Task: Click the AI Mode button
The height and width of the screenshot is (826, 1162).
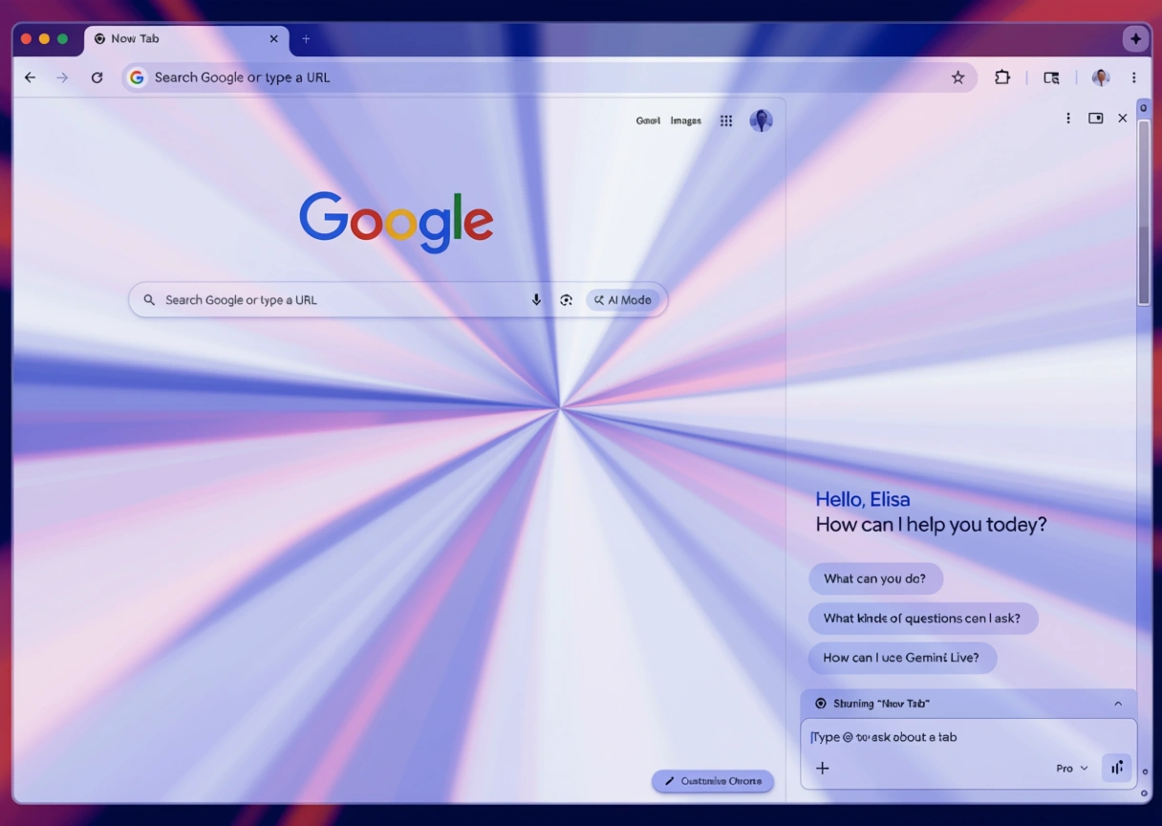Action: point(622,300)
